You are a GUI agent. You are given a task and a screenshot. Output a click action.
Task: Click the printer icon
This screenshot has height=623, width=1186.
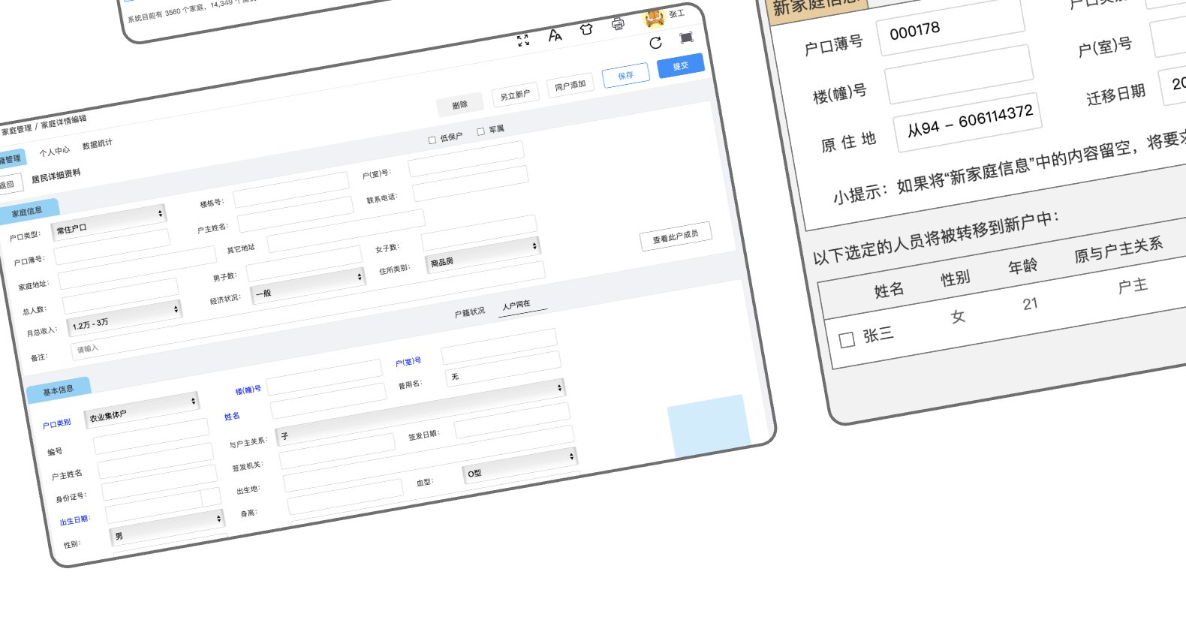(x=618, y=23)
